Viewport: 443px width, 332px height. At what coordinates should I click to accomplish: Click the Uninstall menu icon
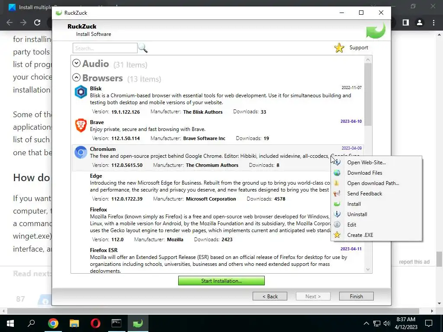point(337,214)
